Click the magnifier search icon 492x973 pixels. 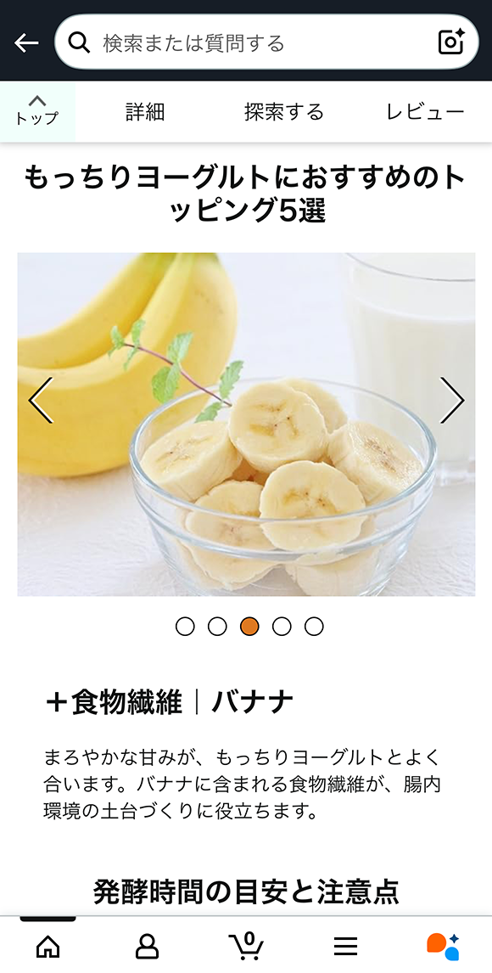pyautogui.click(x=80, y=42)
